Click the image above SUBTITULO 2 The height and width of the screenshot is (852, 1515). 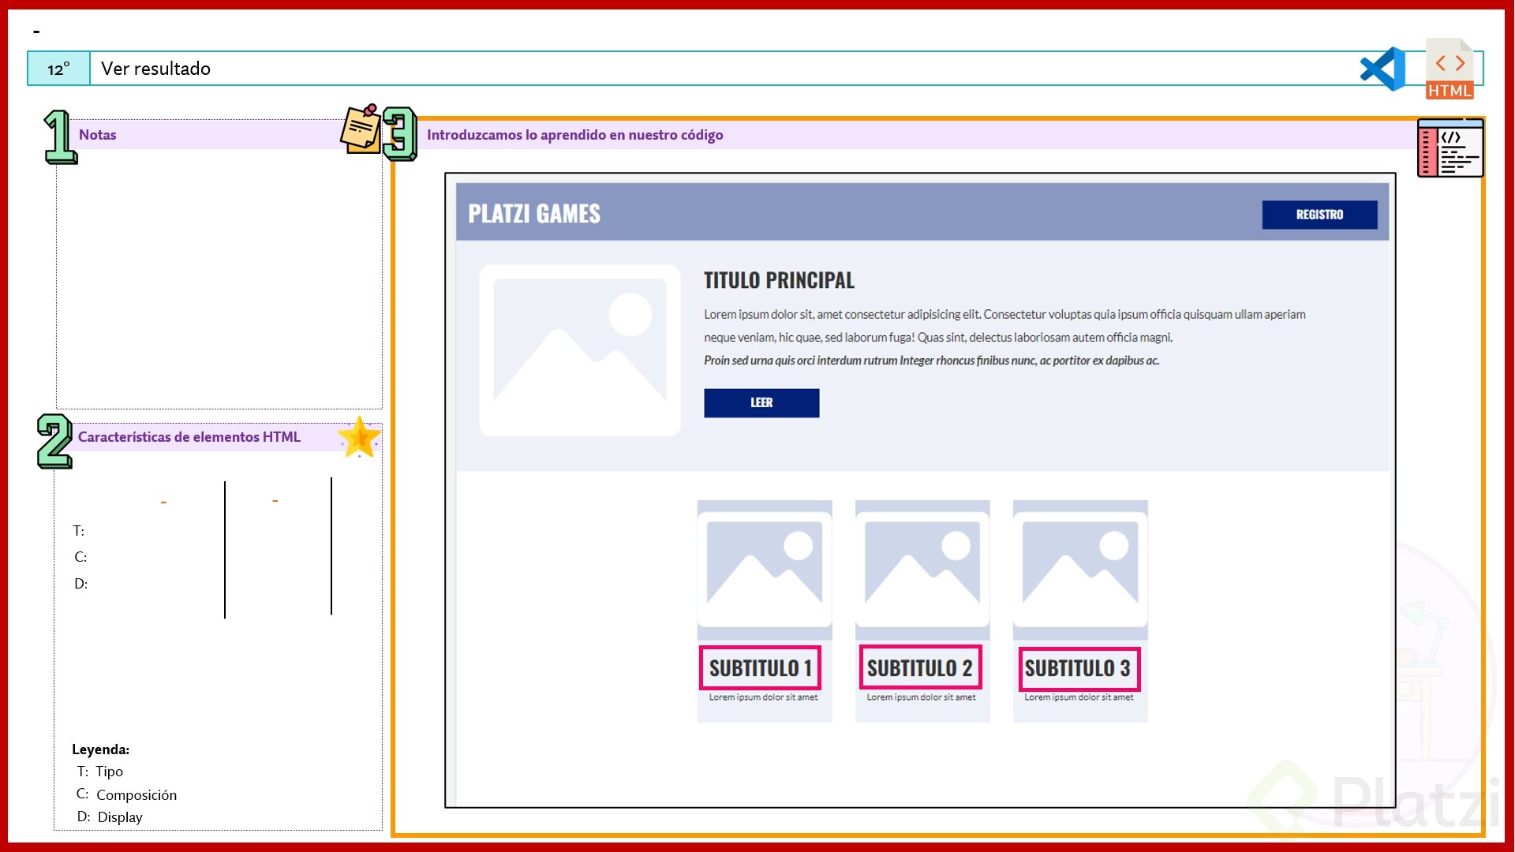(922, 569)
